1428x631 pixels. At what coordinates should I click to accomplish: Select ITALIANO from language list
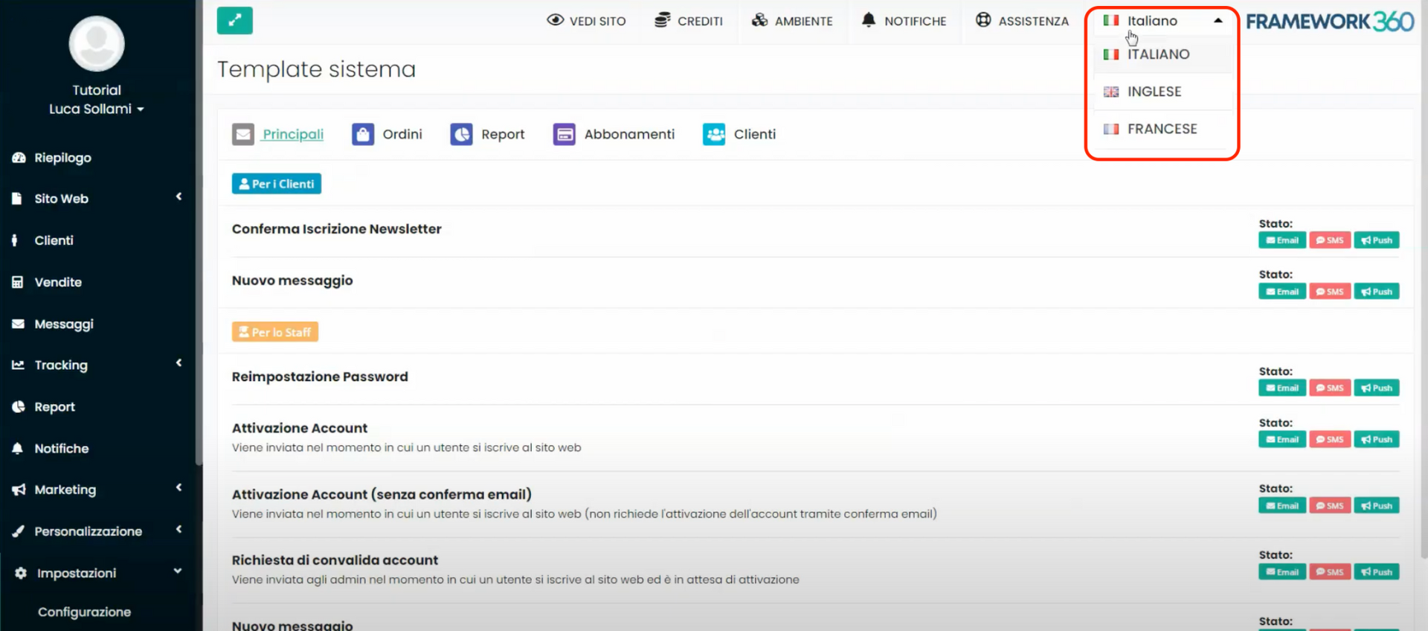click(1162, 54)
